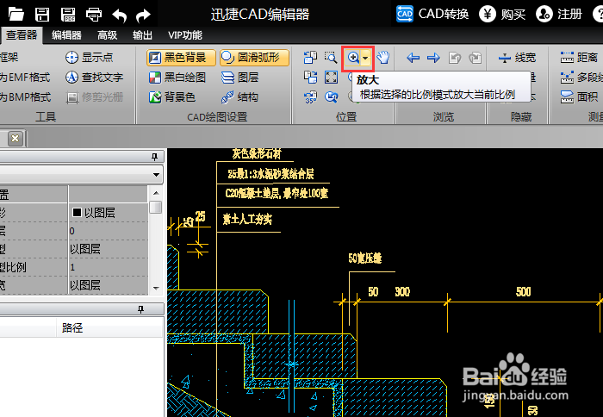603x417 pixels.
Task: Toggle 黑白绘图 black-white drawing
Action: [177, 78]
